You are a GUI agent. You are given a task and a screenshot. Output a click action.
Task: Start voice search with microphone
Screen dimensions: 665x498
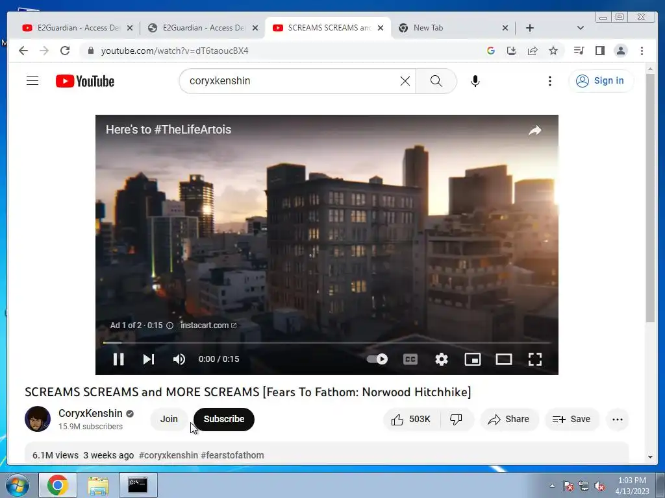point(475,81)
